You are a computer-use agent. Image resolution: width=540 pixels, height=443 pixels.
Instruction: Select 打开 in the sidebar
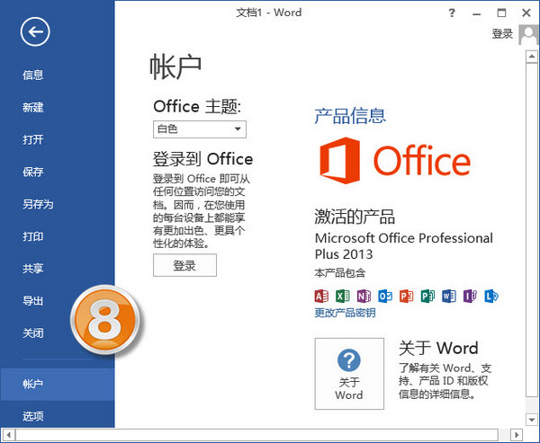(x=33, y=139)
